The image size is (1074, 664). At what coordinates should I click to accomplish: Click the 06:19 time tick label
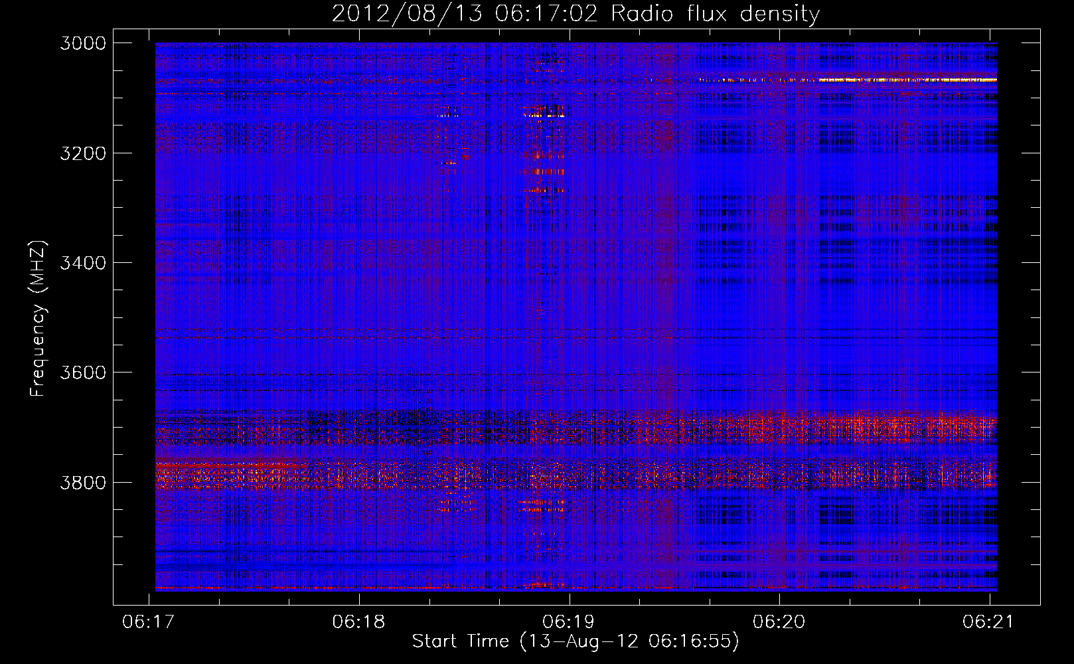pyautogui.click(x=568, y=622)
